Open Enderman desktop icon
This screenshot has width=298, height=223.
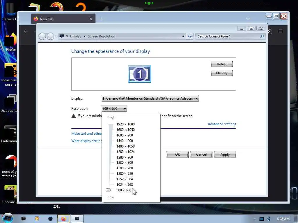10,134
